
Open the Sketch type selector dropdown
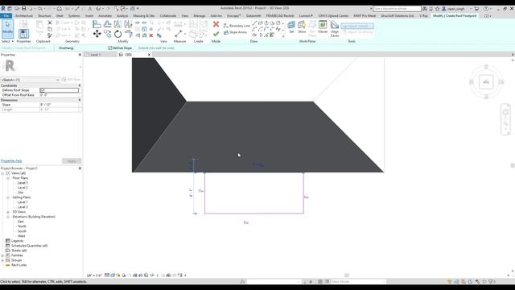[30, 80]
